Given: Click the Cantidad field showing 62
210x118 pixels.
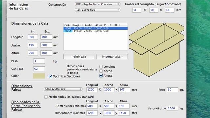Looking at the screenshot, I should coord(39,69).
